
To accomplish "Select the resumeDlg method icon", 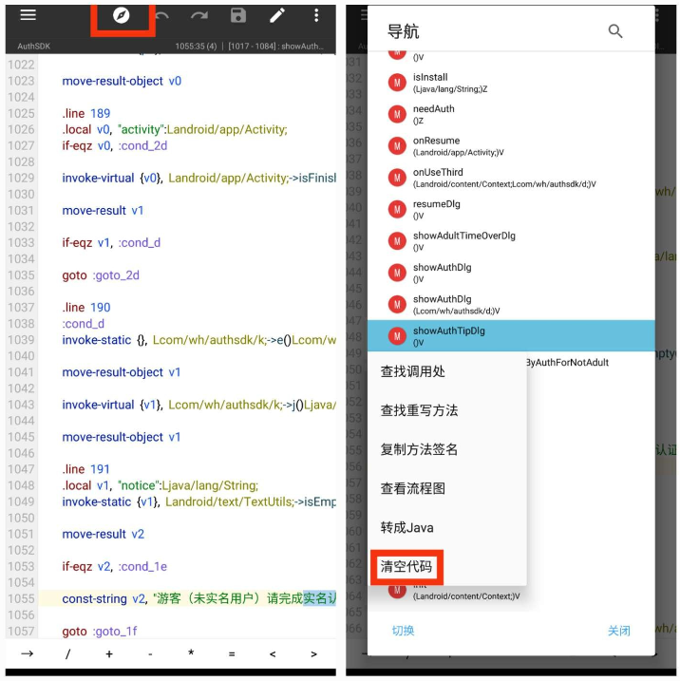I will tap(396, 209).
